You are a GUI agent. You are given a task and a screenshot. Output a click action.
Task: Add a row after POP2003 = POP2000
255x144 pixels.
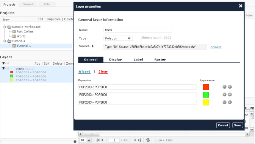(230, 102)
